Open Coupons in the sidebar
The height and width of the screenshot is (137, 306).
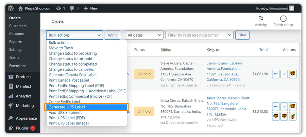coord(16,34)
